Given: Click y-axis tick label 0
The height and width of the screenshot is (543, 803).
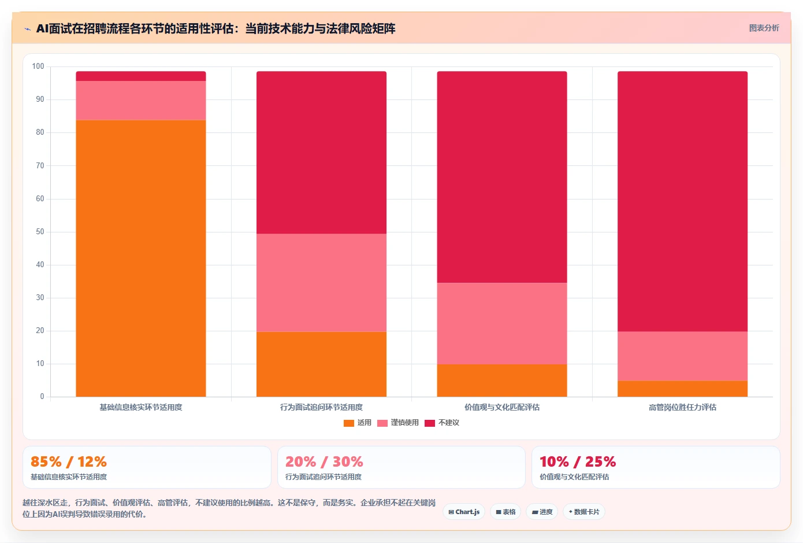Looking at the screenshot, I should [x=42, y=397].
